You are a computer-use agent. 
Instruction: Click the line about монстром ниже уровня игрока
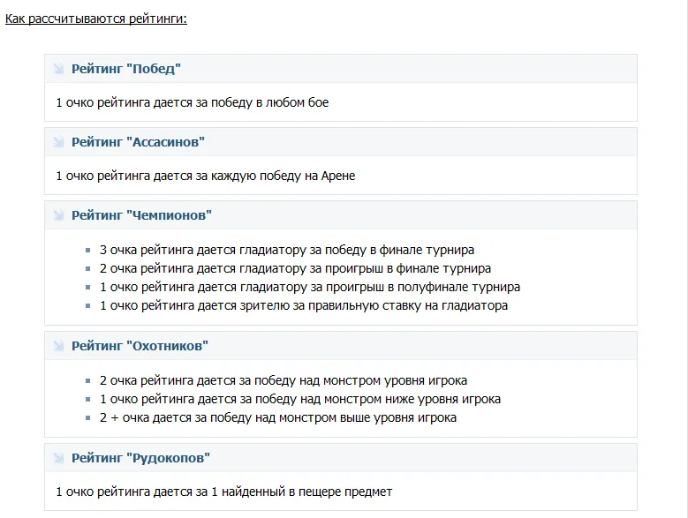(299, 399)
